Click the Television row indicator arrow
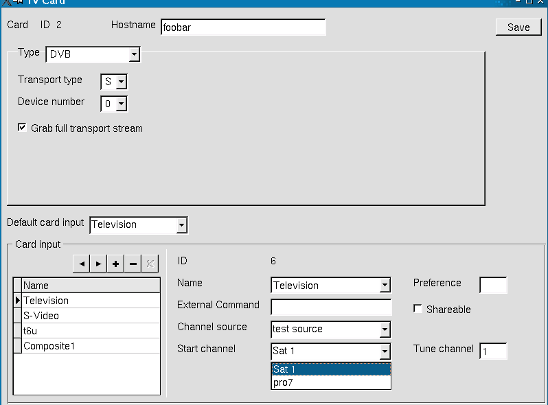The image size is (548, 405). (x=18, y=301)
